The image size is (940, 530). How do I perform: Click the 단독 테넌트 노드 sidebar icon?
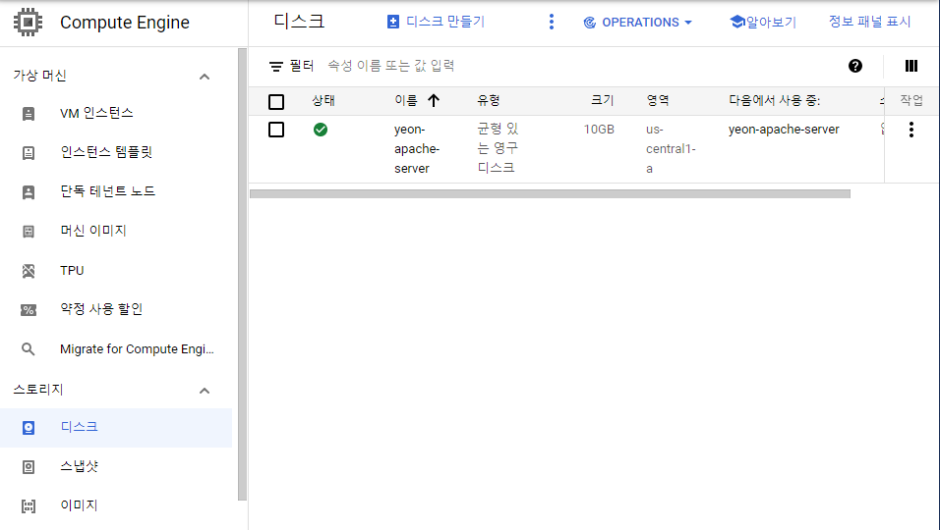[29, 192]
